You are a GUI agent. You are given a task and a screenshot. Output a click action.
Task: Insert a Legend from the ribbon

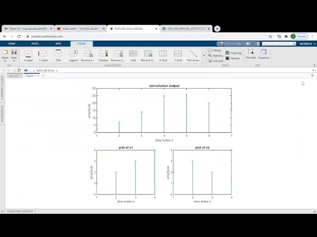click(73, 55)
